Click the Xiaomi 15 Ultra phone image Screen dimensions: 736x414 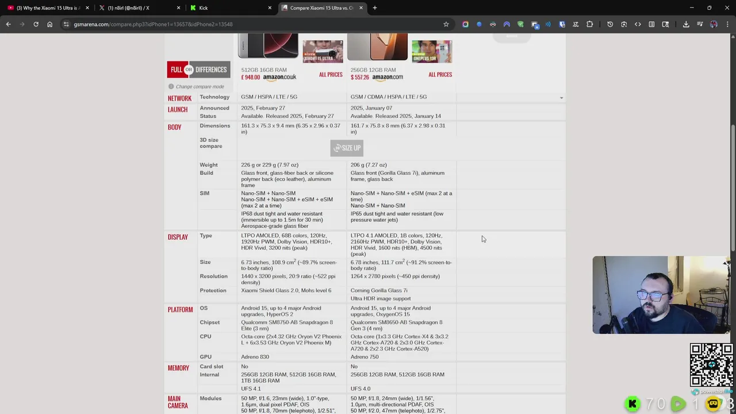268,45
